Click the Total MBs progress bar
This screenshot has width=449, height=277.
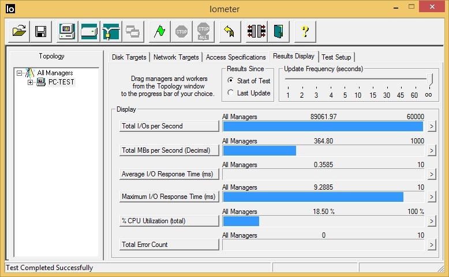pos(323,151)
